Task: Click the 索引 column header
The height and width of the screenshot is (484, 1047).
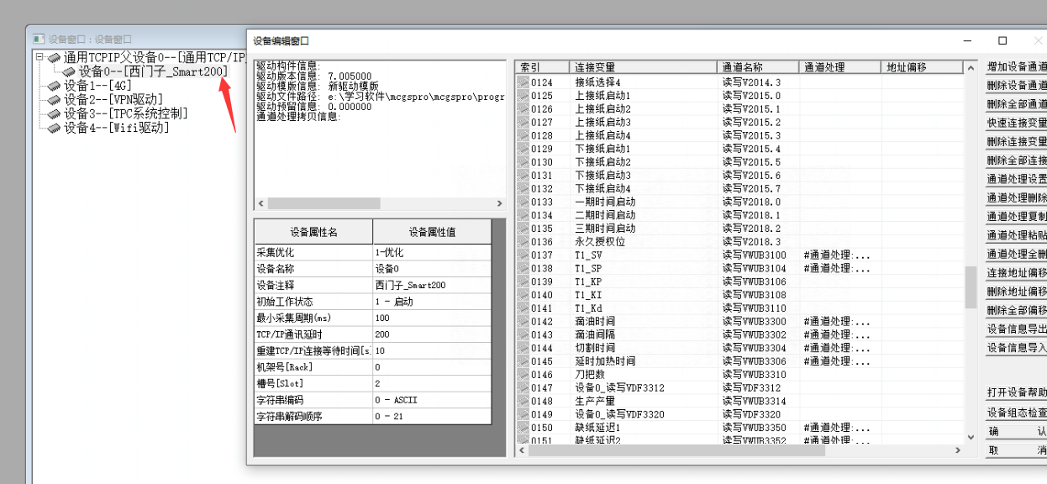Action: [542, 67]
